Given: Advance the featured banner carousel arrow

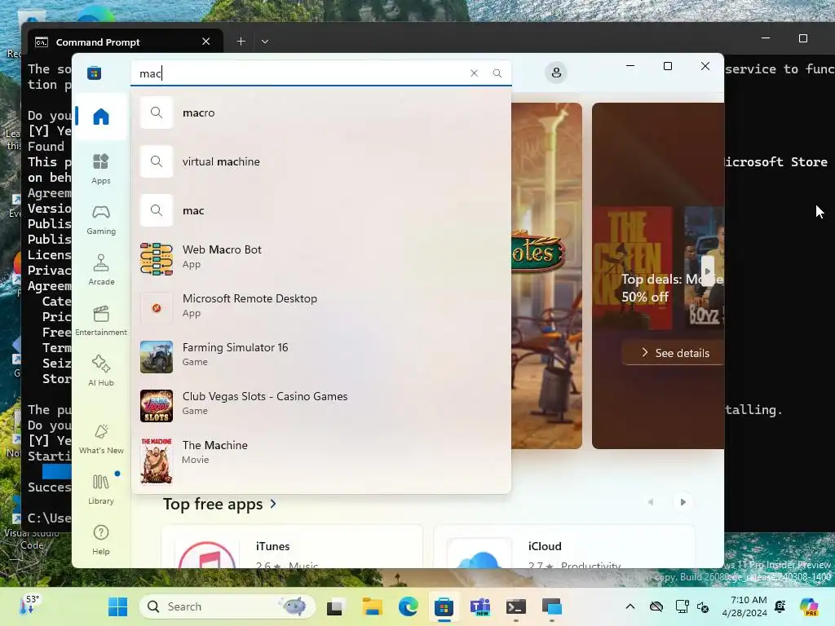Looking at the screenshot, I should 707,271.
